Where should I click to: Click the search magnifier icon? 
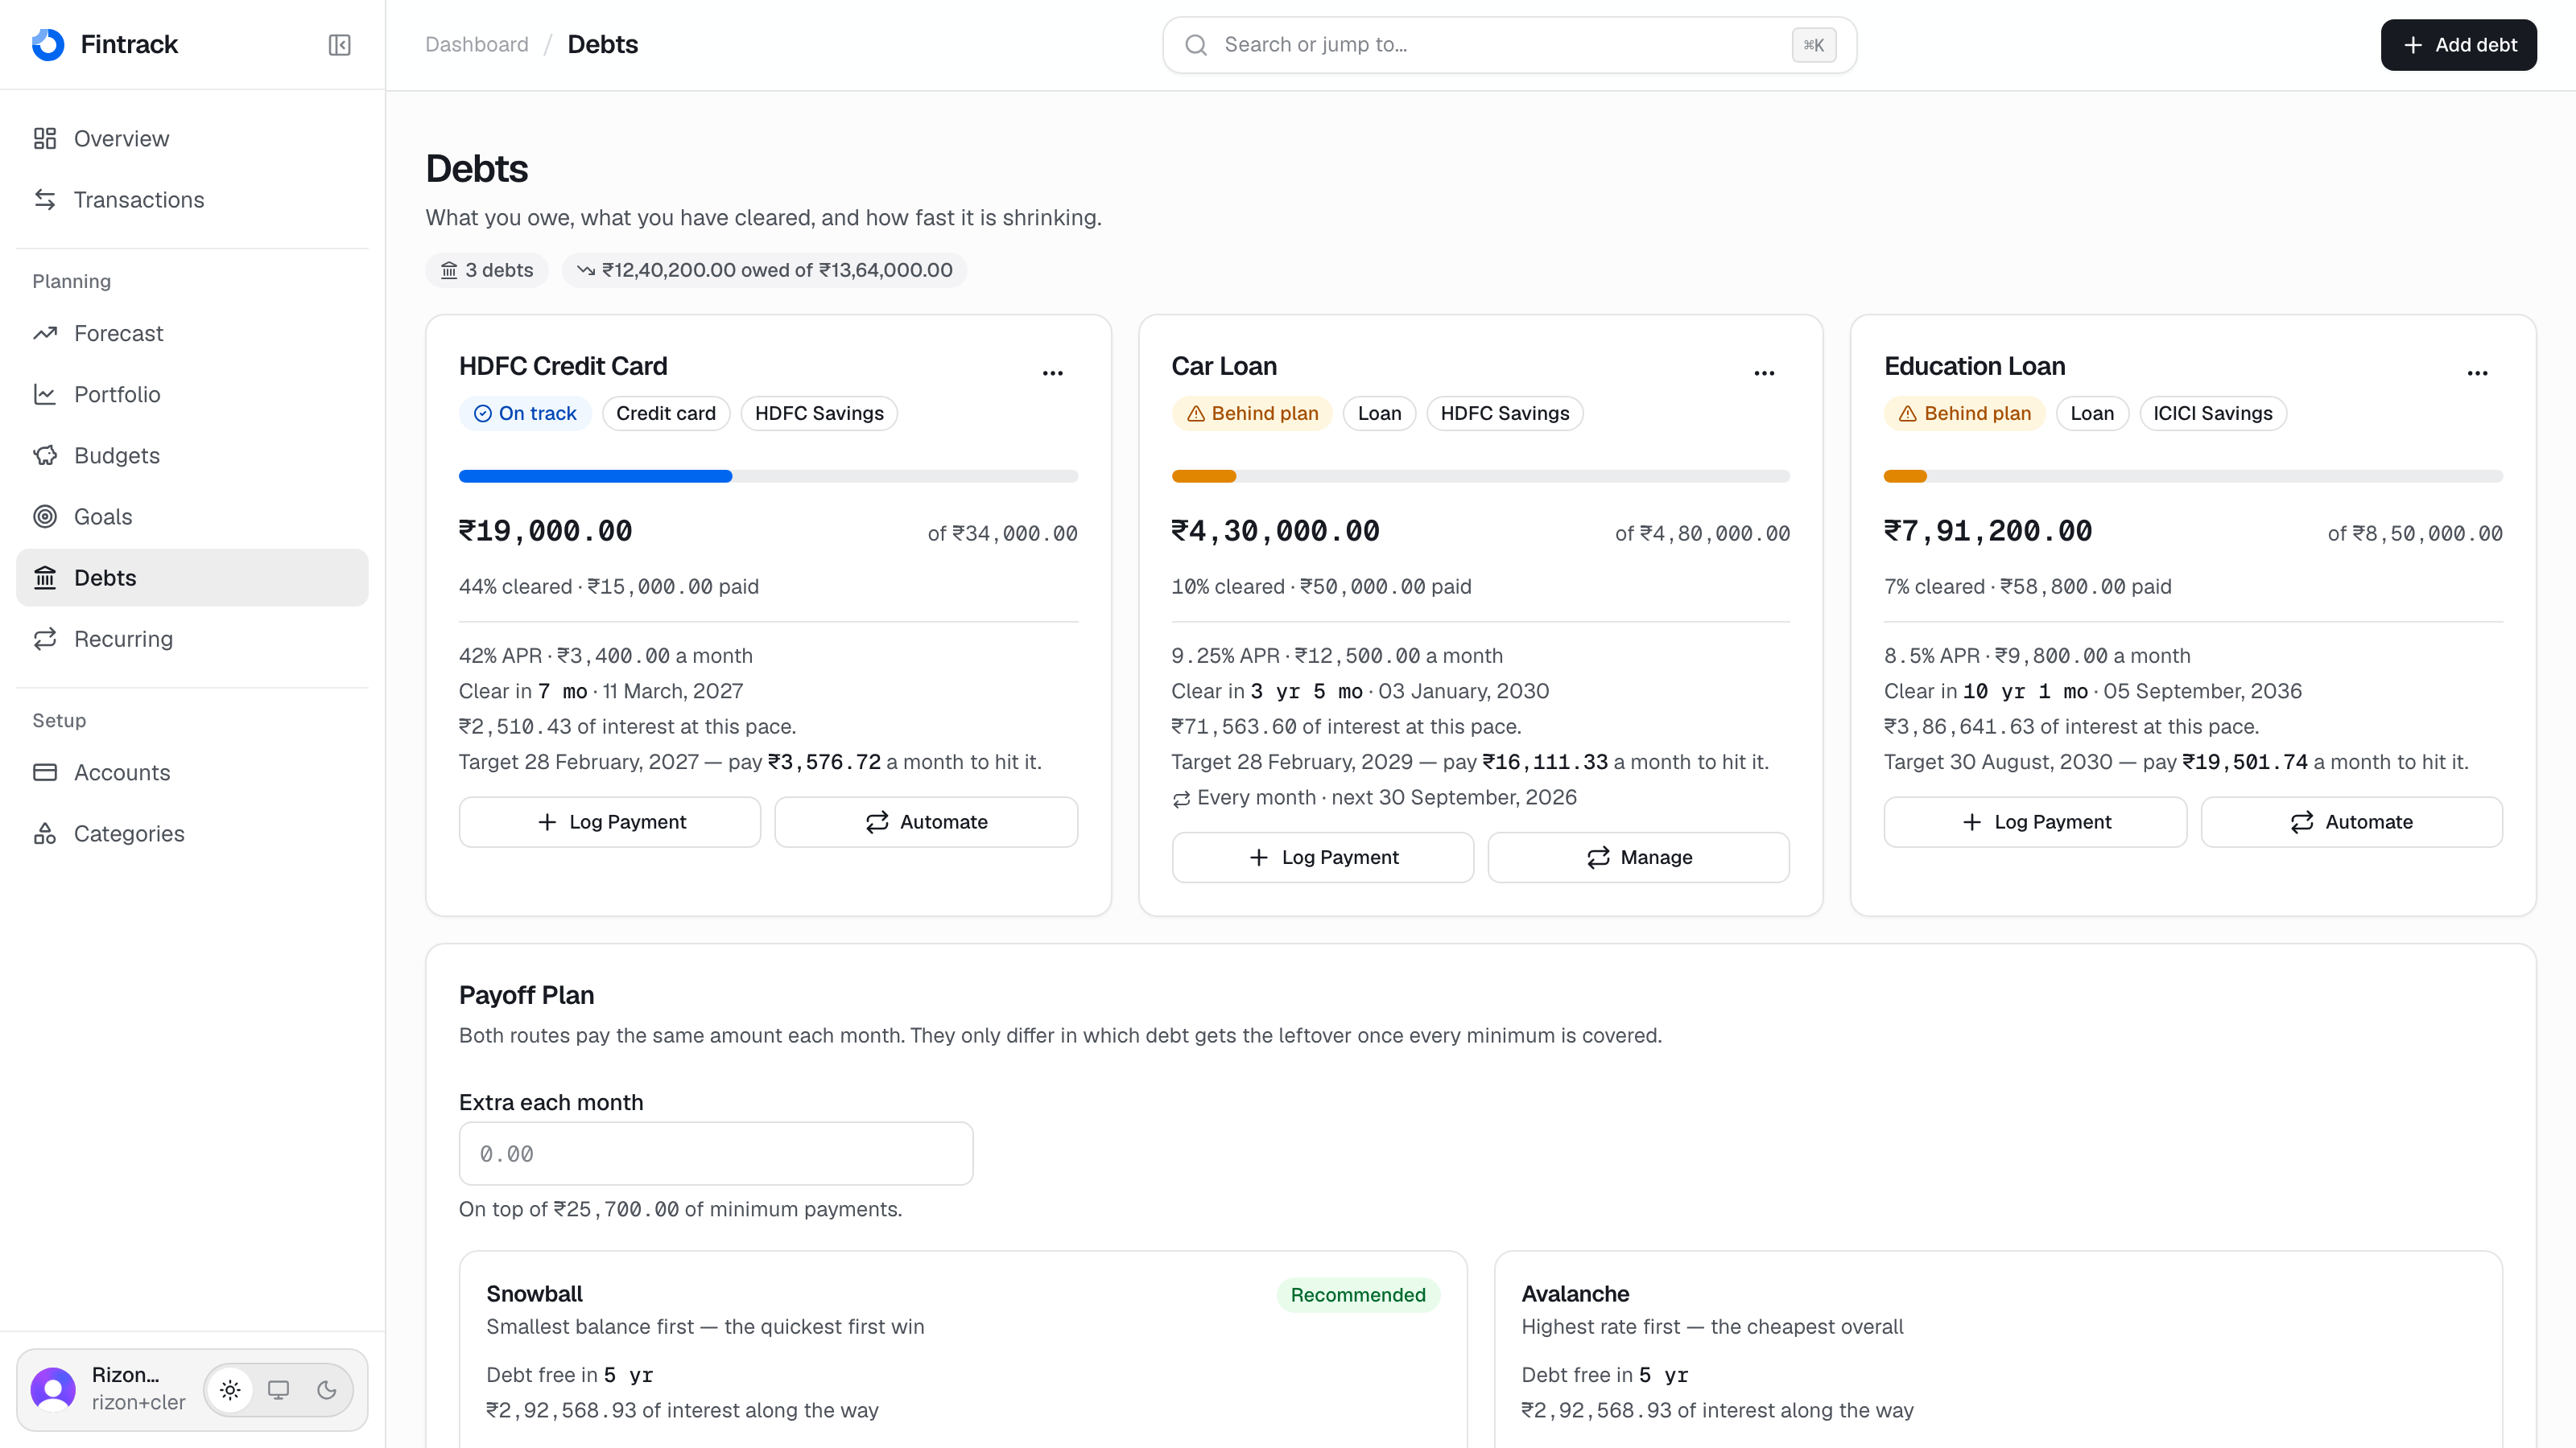1196,45
